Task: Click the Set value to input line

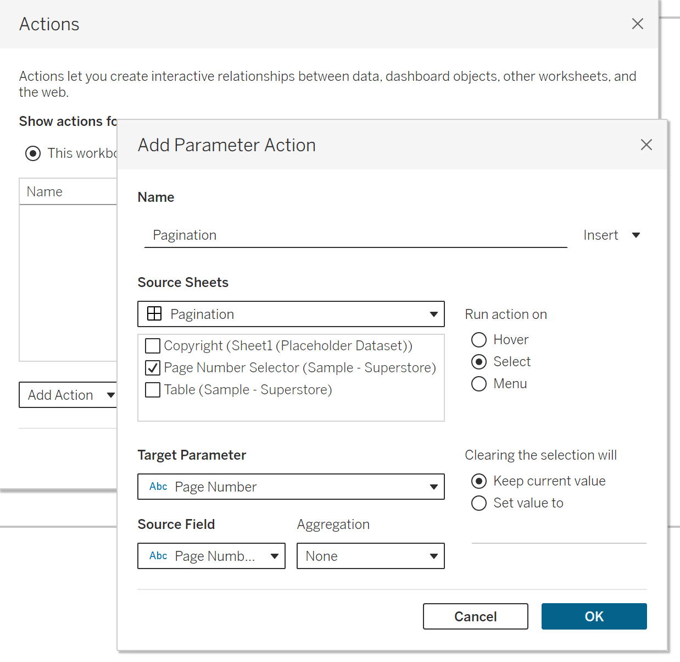Action: click(x=559, y=533)
